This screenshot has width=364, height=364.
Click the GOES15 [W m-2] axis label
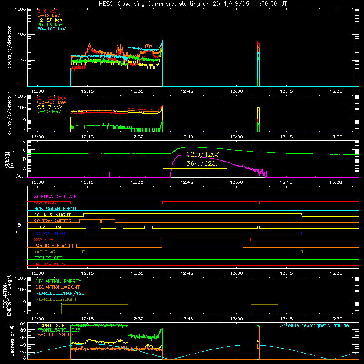pos(9,159)
